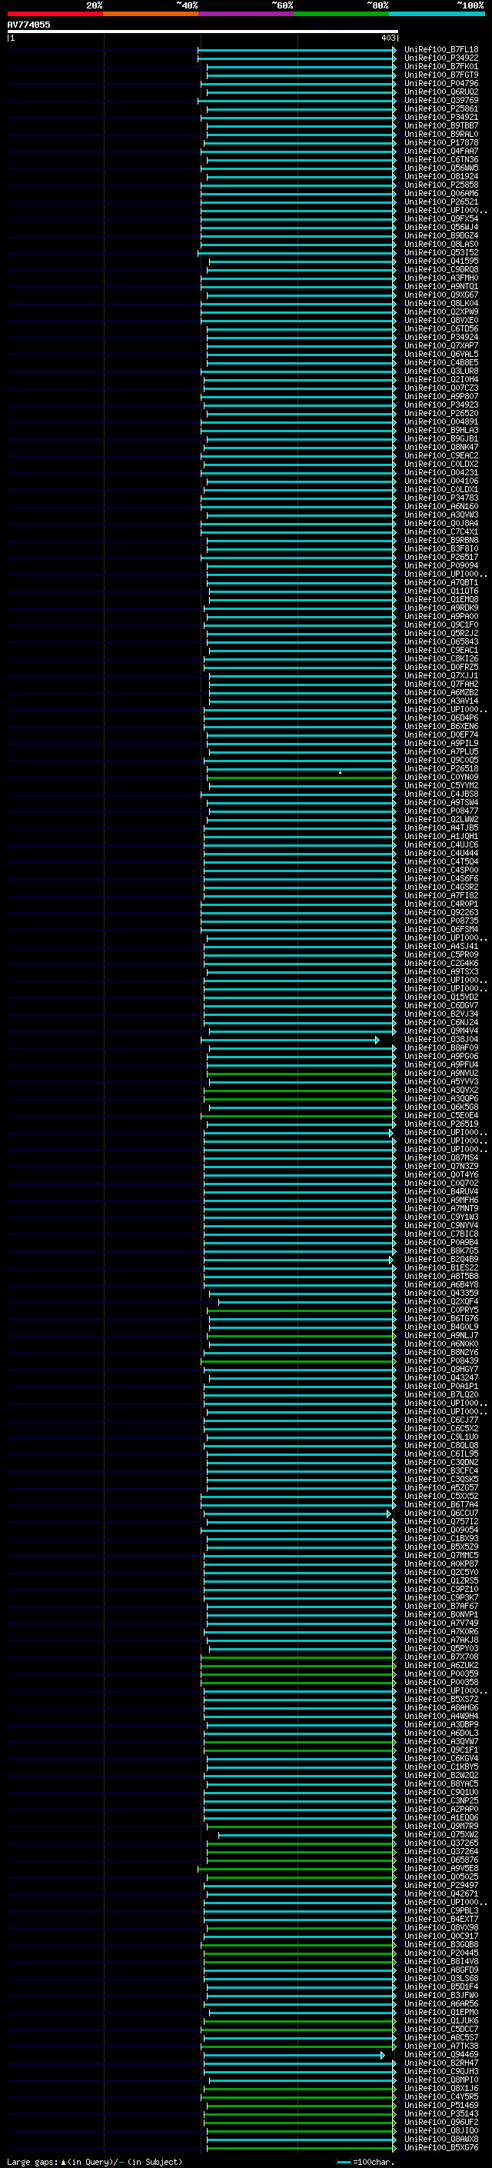Open hit UniRef100_P04796
Image resolution: width=492 pixels, height=2168 pixels.
[x=440, y=83]
